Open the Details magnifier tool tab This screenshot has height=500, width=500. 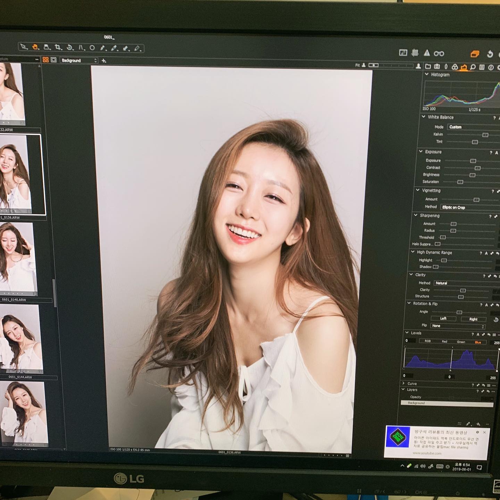click(x=473, y=67)
